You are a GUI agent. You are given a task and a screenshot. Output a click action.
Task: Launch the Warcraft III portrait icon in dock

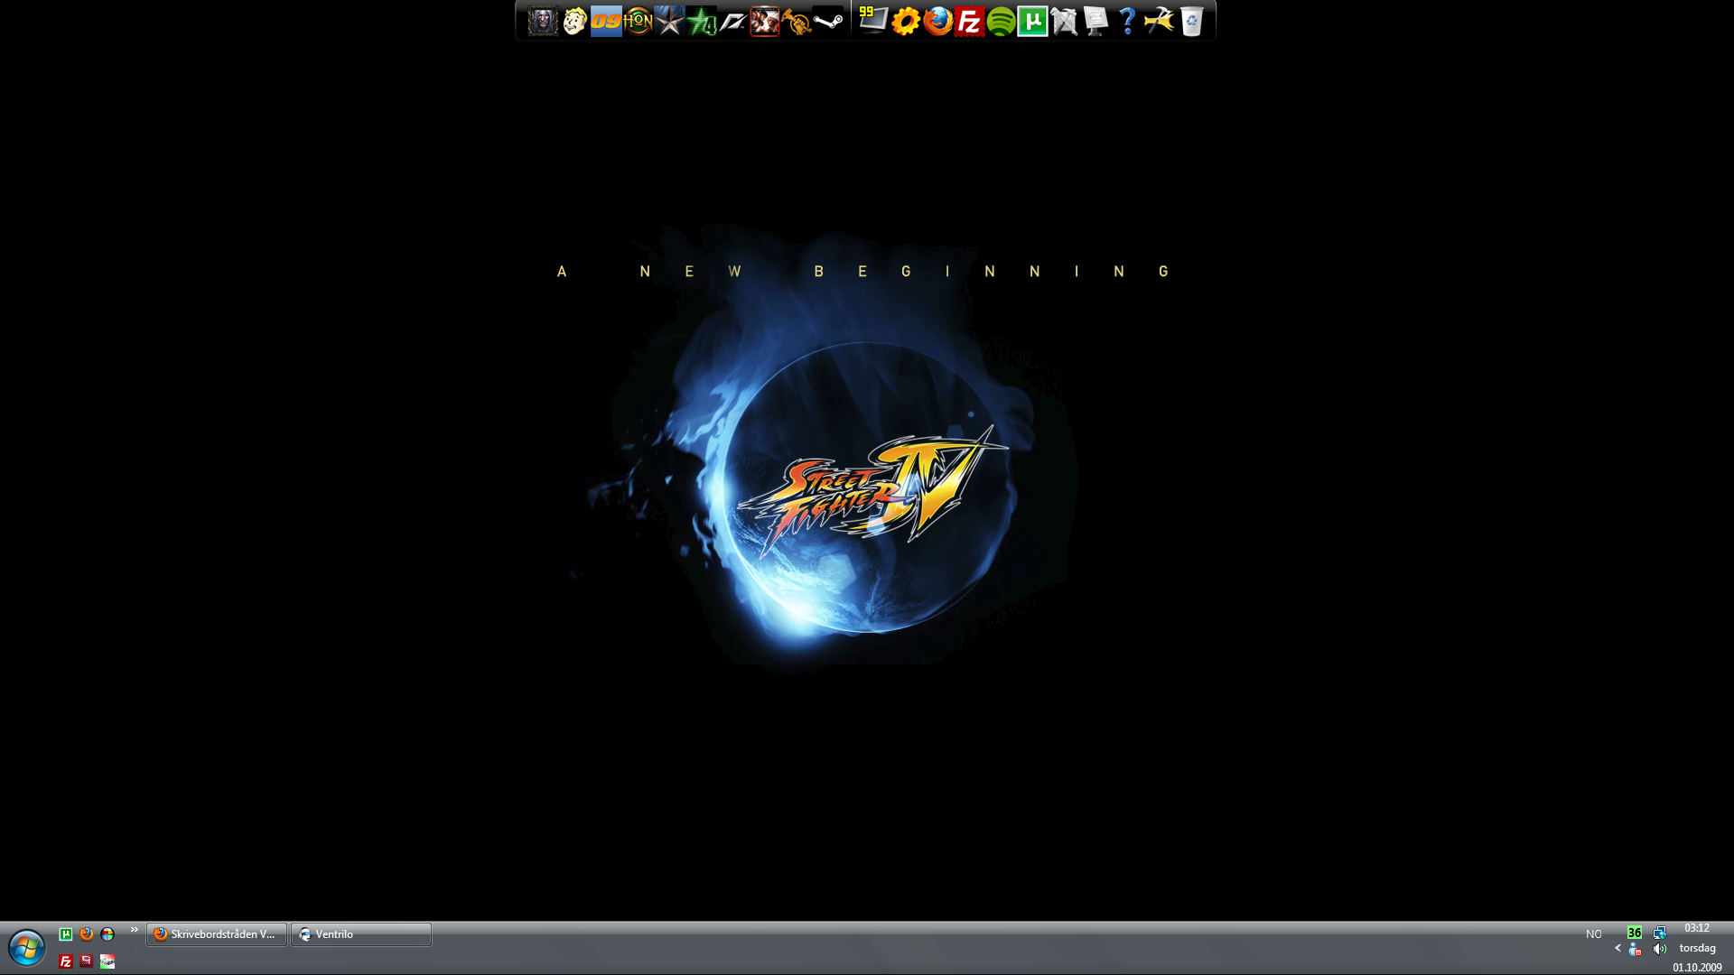click(543, 21)
